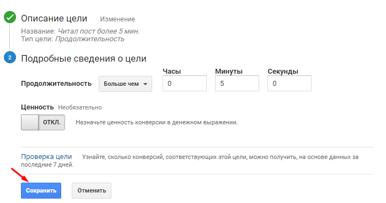Click 'Назначьте ценность конверсии' description text

pos(157,122)
